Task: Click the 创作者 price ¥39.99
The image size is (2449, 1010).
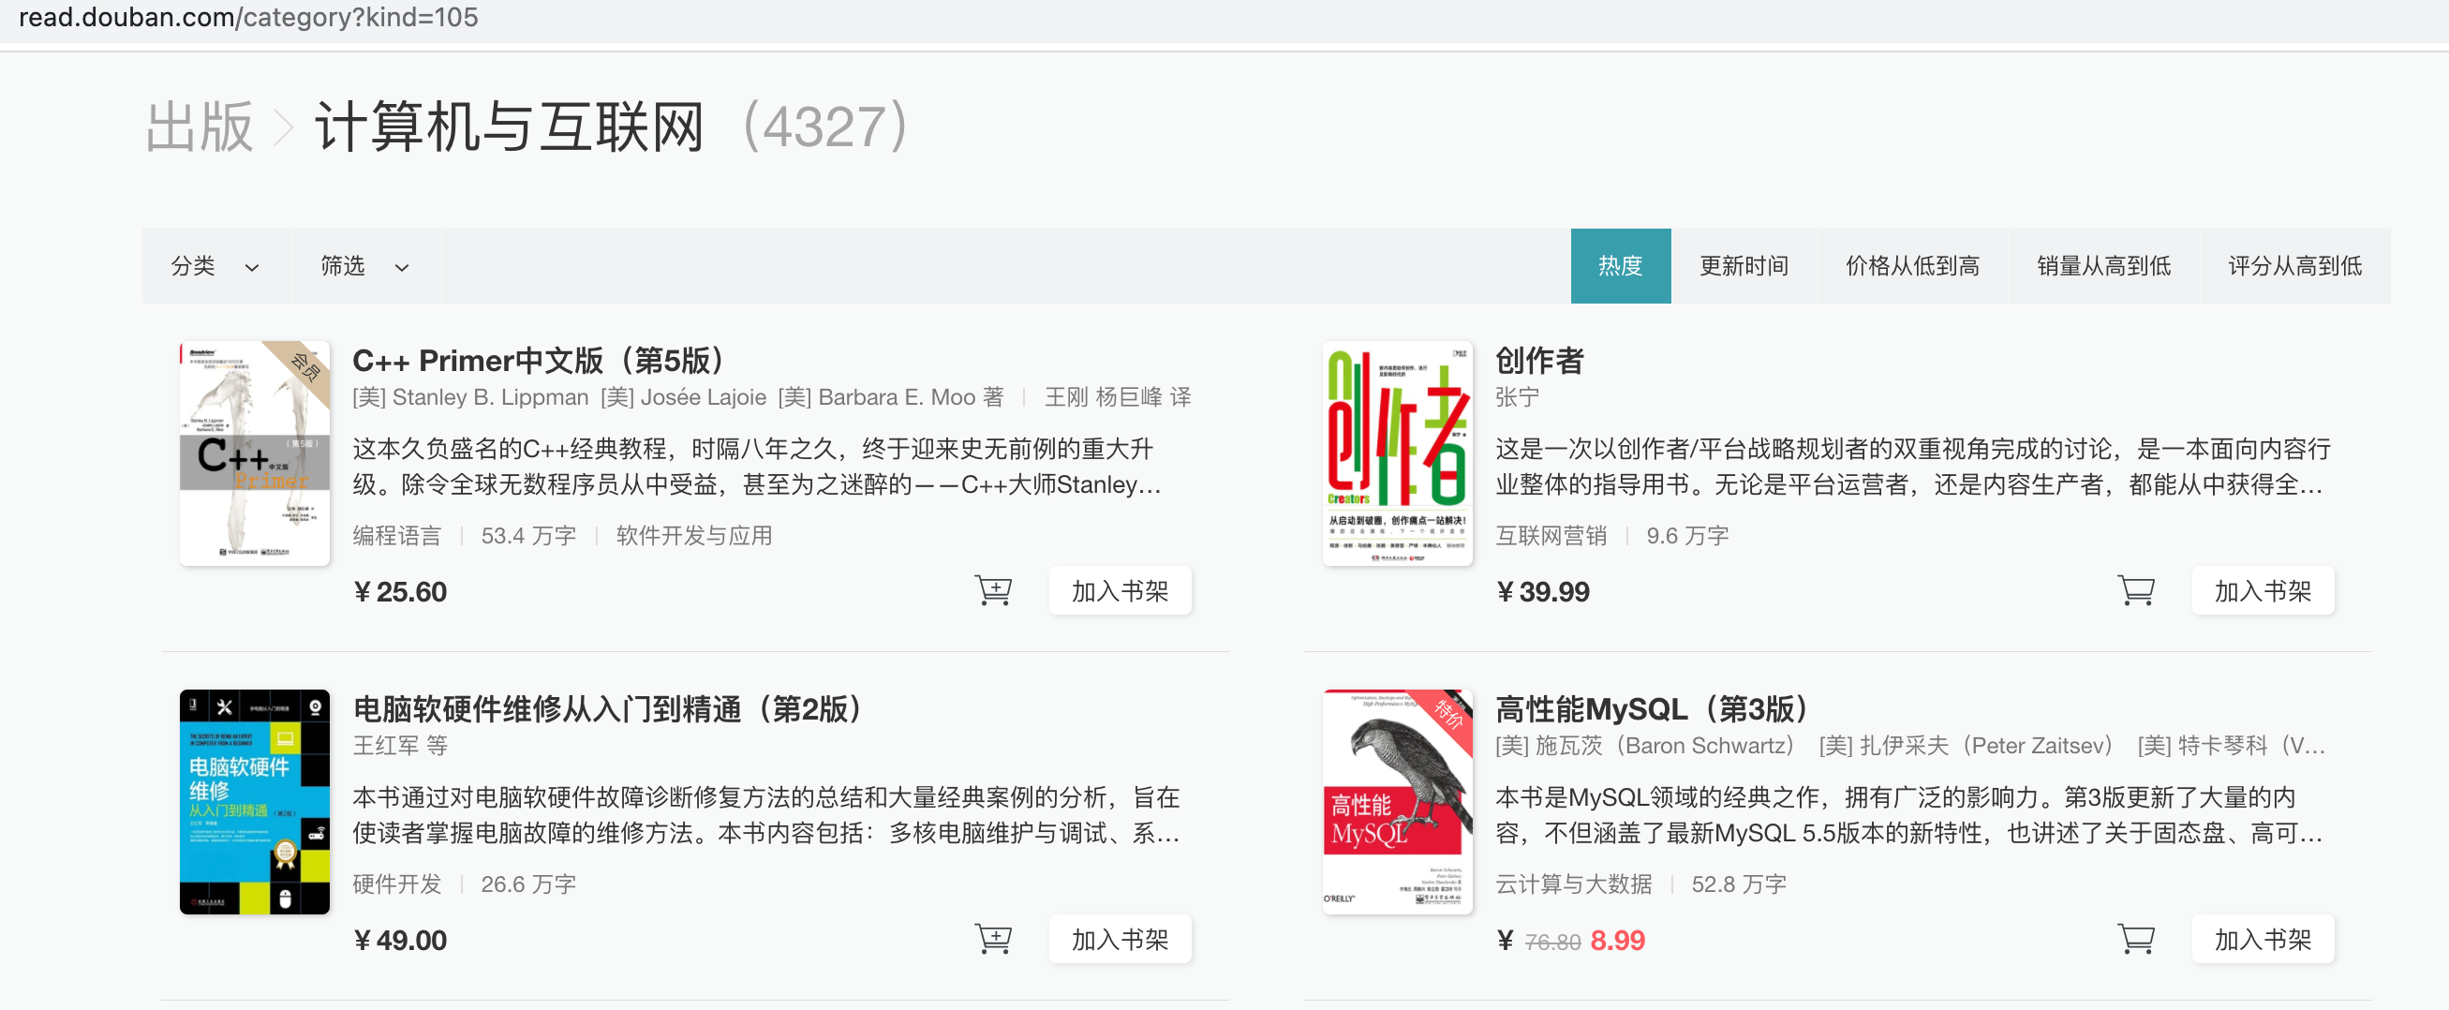Action: point(1543,591)
